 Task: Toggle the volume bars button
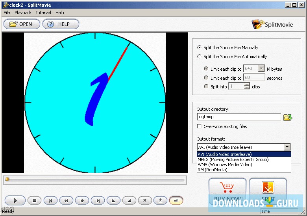pos(176,200)
